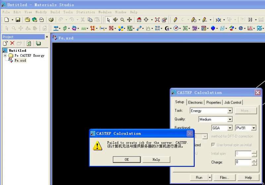Open the Statistics menu
Screen dimensions: 265x185
tap(85, 12)
